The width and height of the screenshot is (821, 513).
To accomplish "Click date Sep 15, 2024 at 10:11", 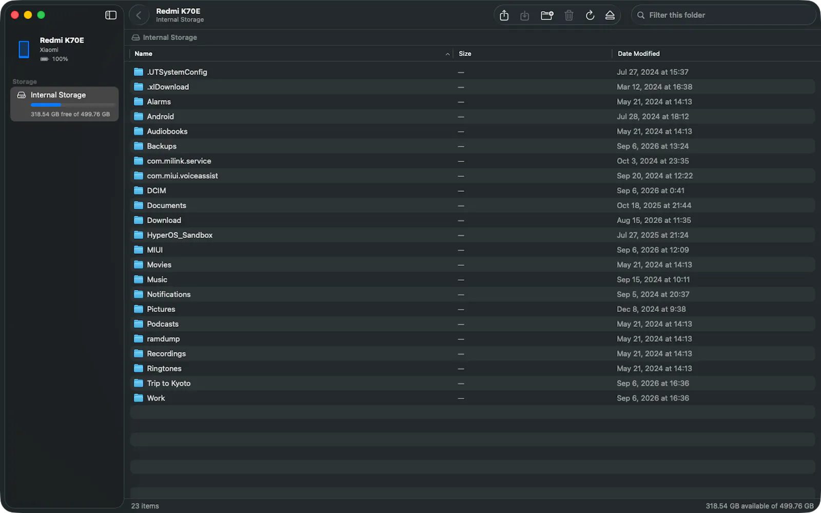I will (653, 280).
